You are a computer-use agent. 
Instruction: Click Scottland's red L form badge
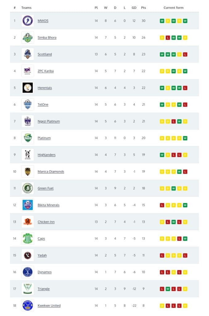185,54
